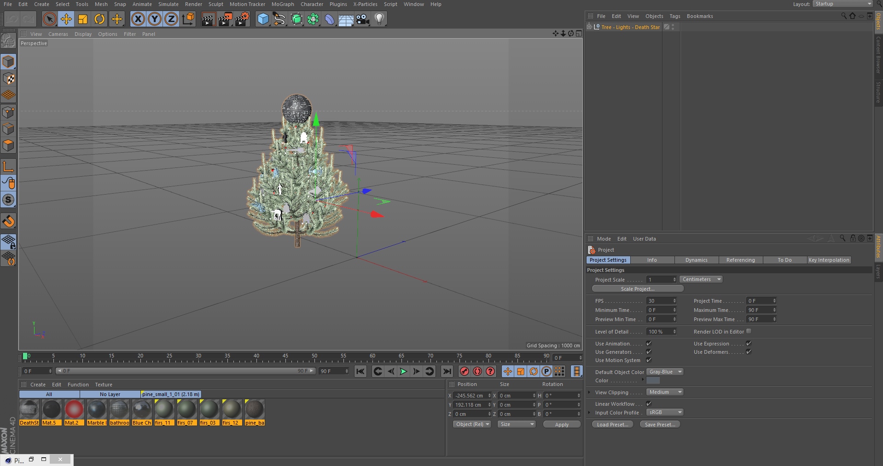This screenshot has height=466, width=883.
Task: Click the Record Active Objects button
Action: click(465, 371)
